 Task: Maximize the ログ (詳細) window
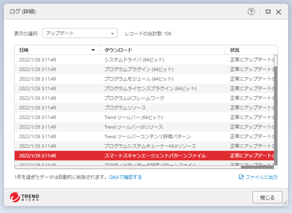pos(268,12)
